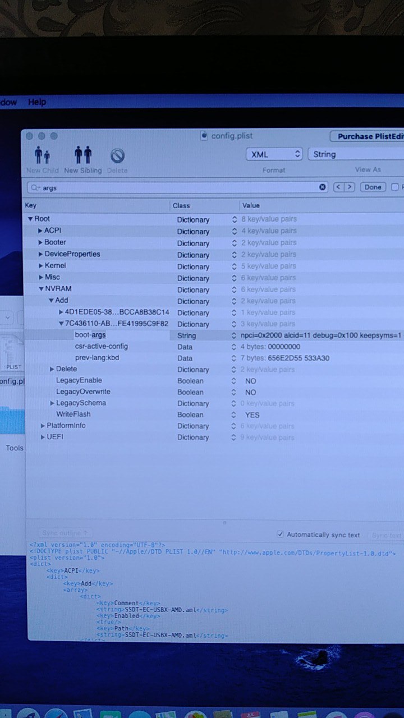Open the String view-as dropdown
This screenshot has width=404, height=718.
[356, 154]
